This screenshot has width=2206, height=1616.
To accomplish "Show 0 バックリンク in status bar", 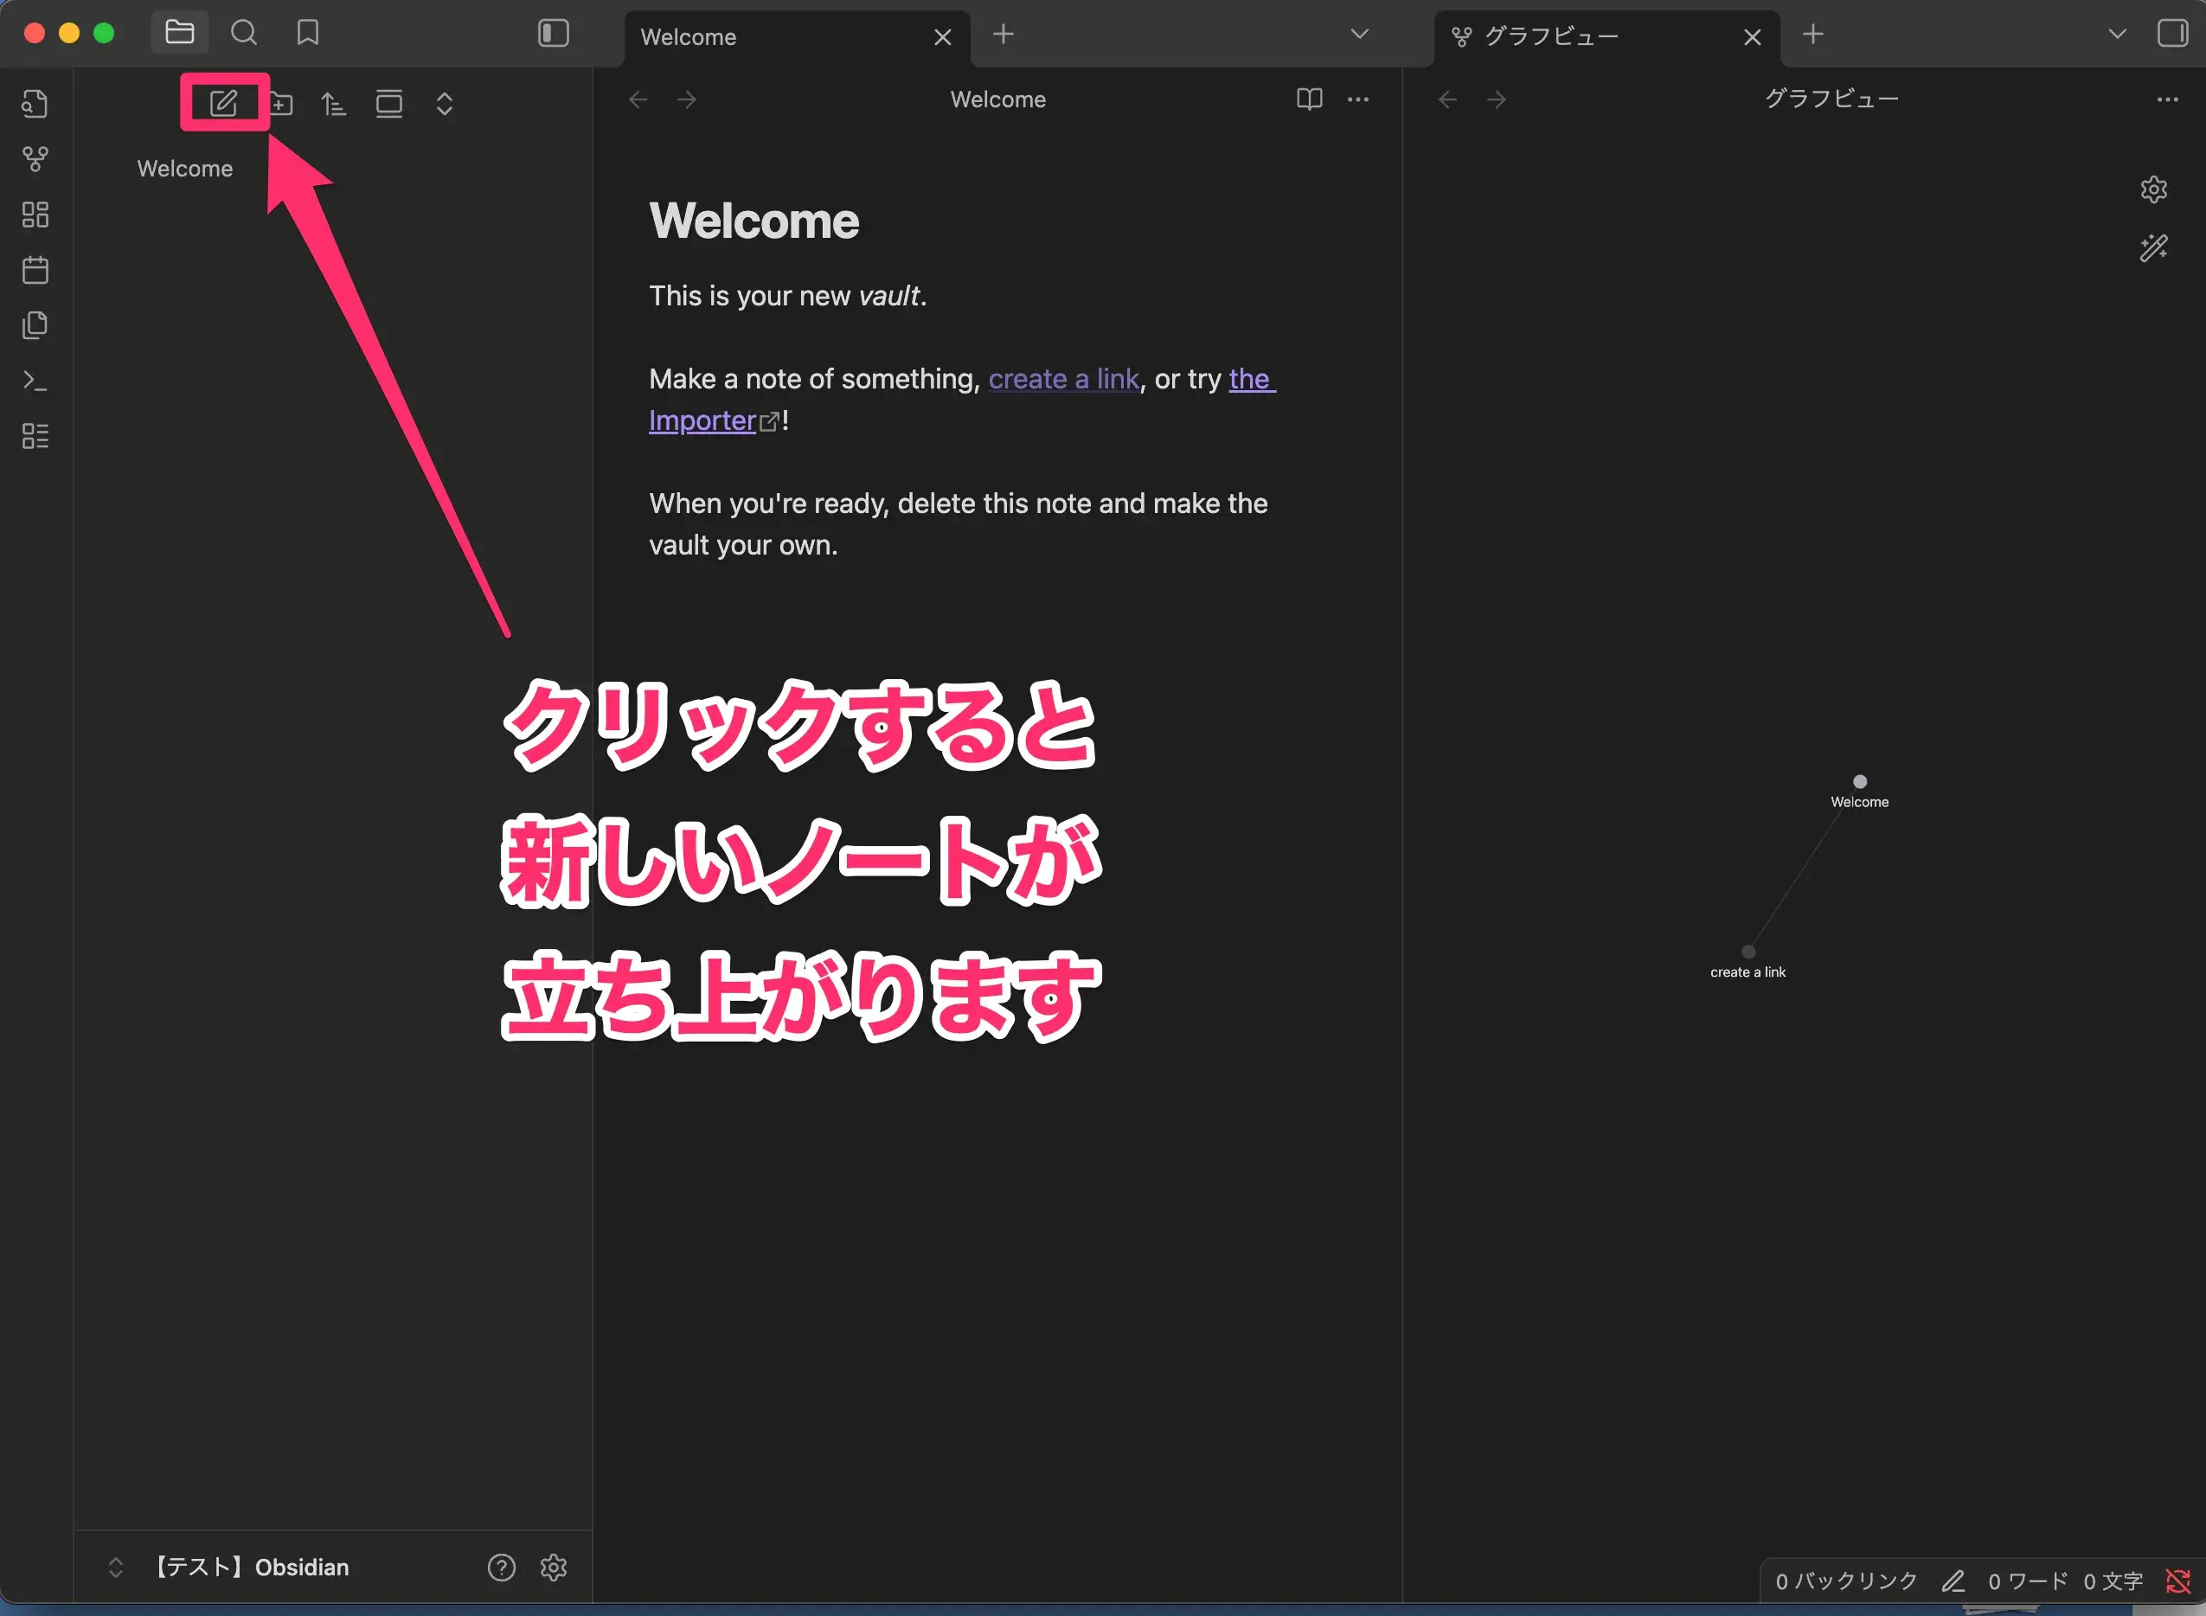I will pos(1846,1581).
